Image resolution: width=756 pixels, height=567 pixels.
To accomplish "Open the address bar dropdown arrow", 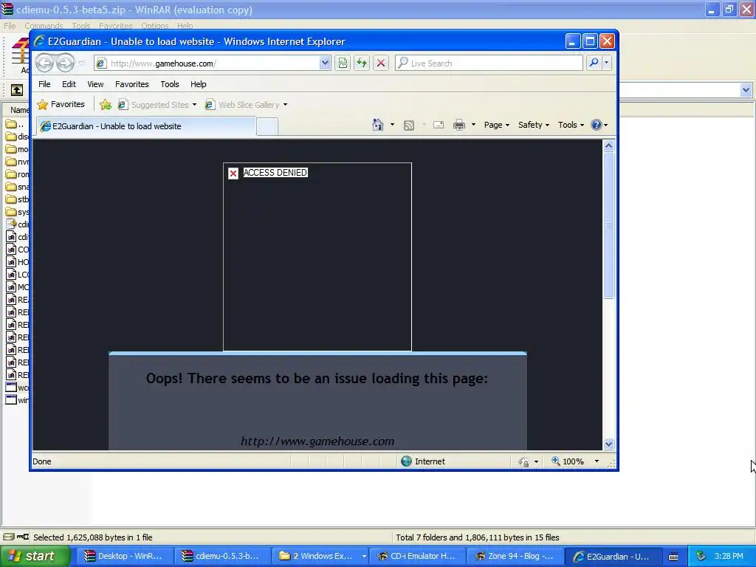I will click(x=325, y=63).
